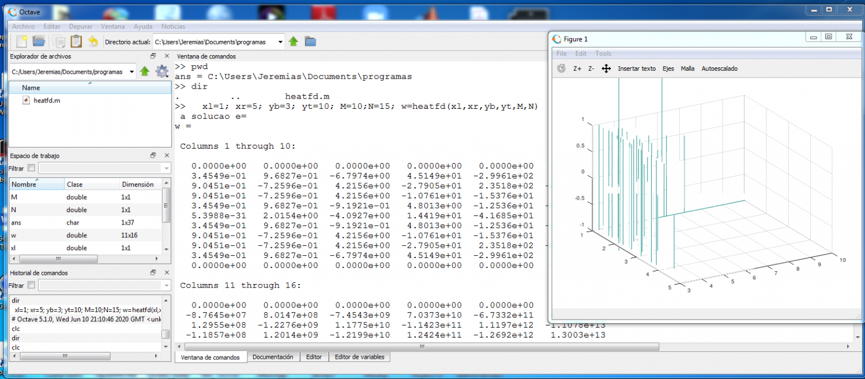Image resolution: width=865 pixels, height=379 pixels.
Task: Toggle Malla grid in figure toolbar
Action: [687, 69]
